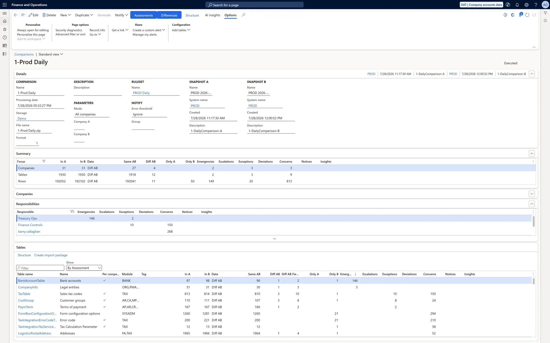Open Workspaces icon in sidebar
This screenshot has width=550, height=343.
(x=5, y=46)
